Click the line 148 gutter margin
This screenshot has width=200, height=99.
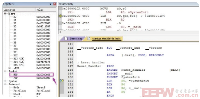point(62,70)
